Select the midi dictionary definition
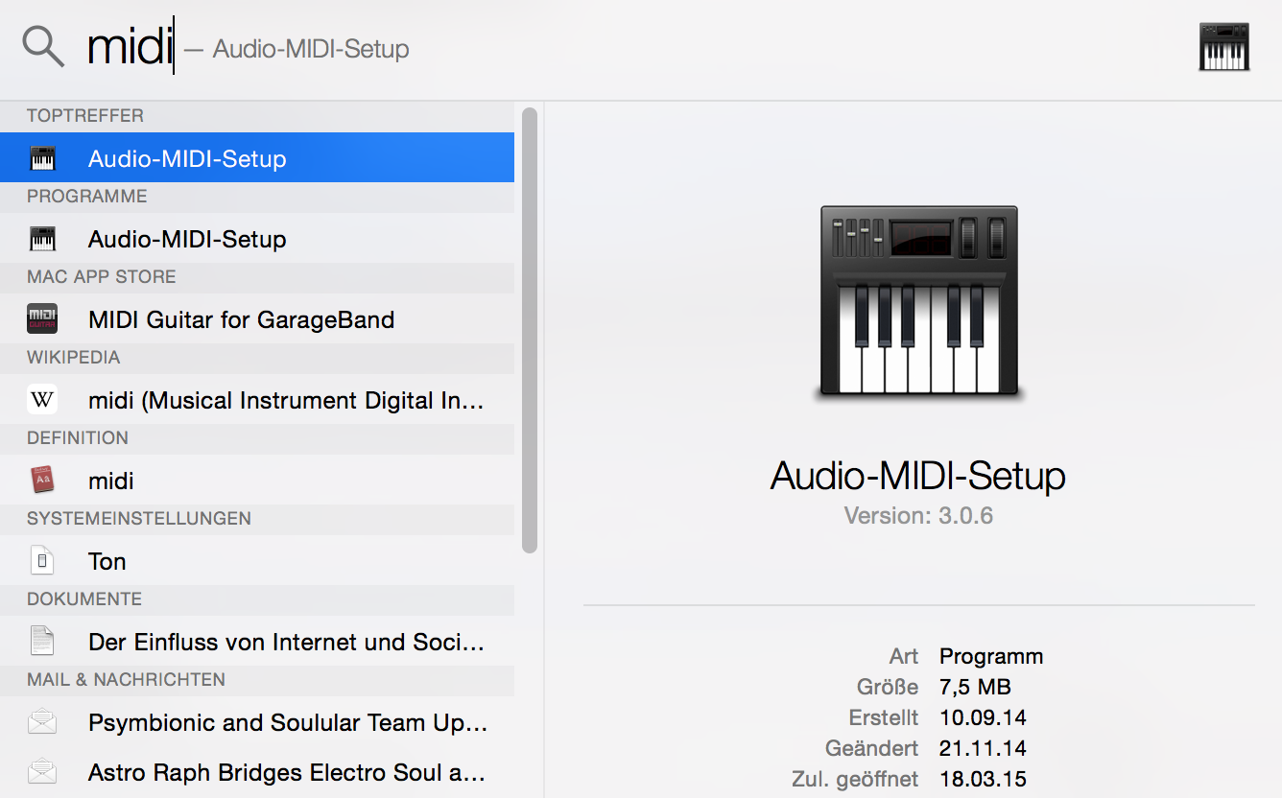Image resolution: width=1282 pixels, height=798 pixels. (257, 481)
